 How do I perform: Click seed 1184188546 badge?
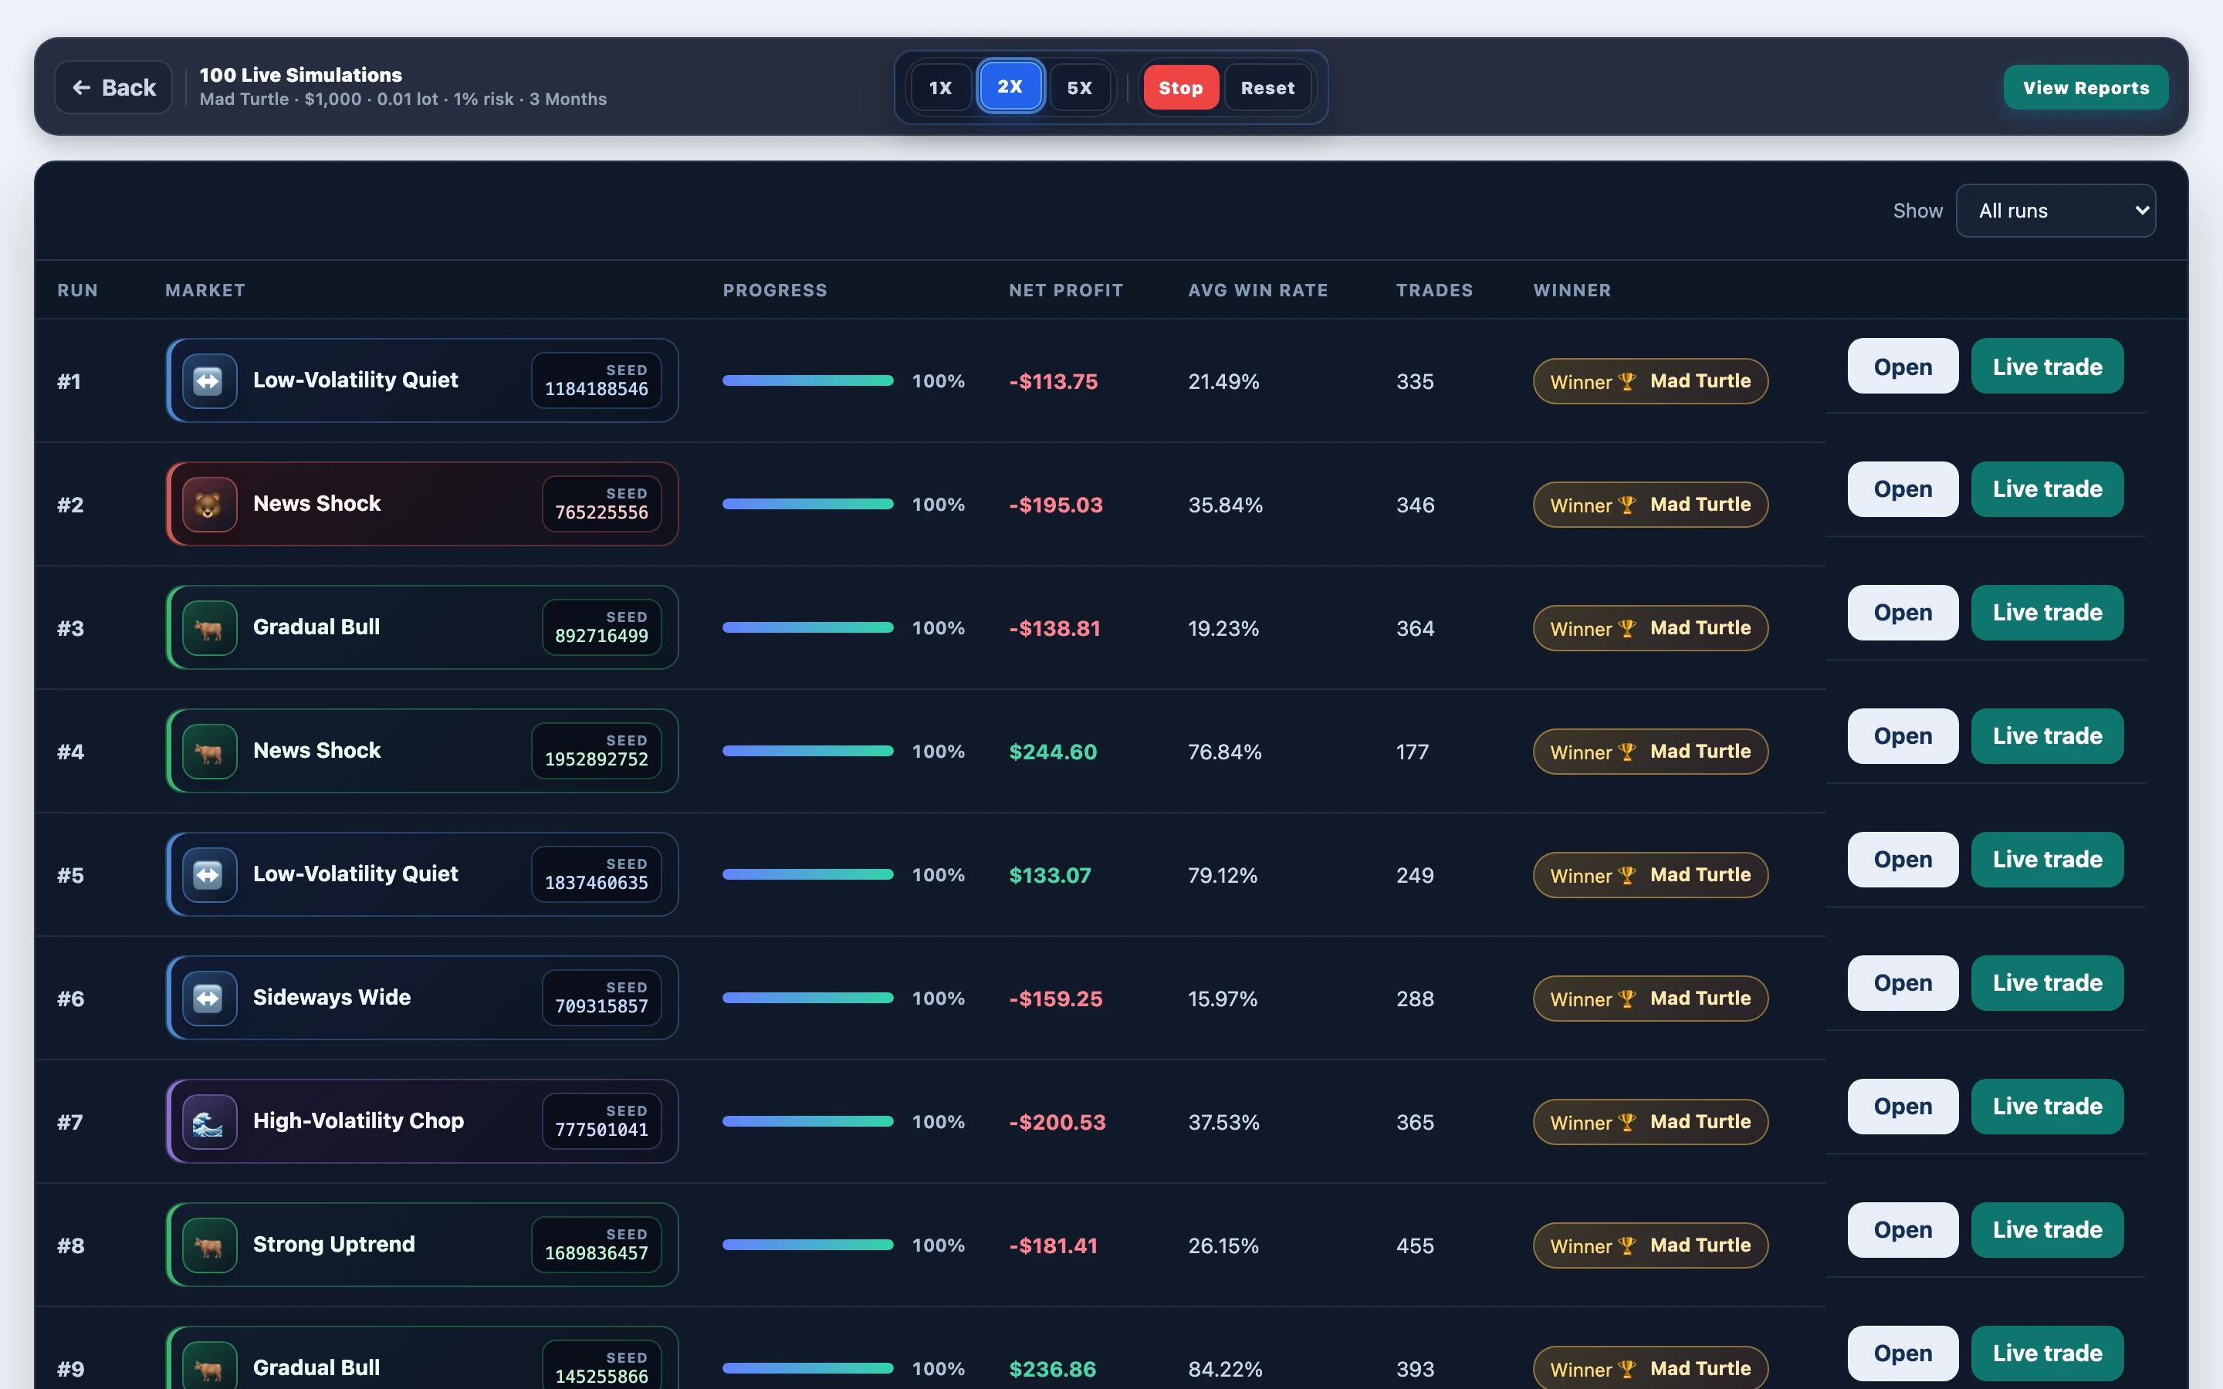point(596,380)
